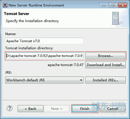Open Installed JREs... settings
130x119 pixels.
point(105,80)
